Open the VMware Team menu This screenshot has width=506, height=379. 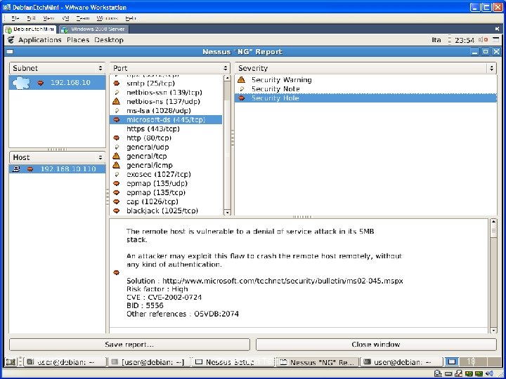(83, 18)
